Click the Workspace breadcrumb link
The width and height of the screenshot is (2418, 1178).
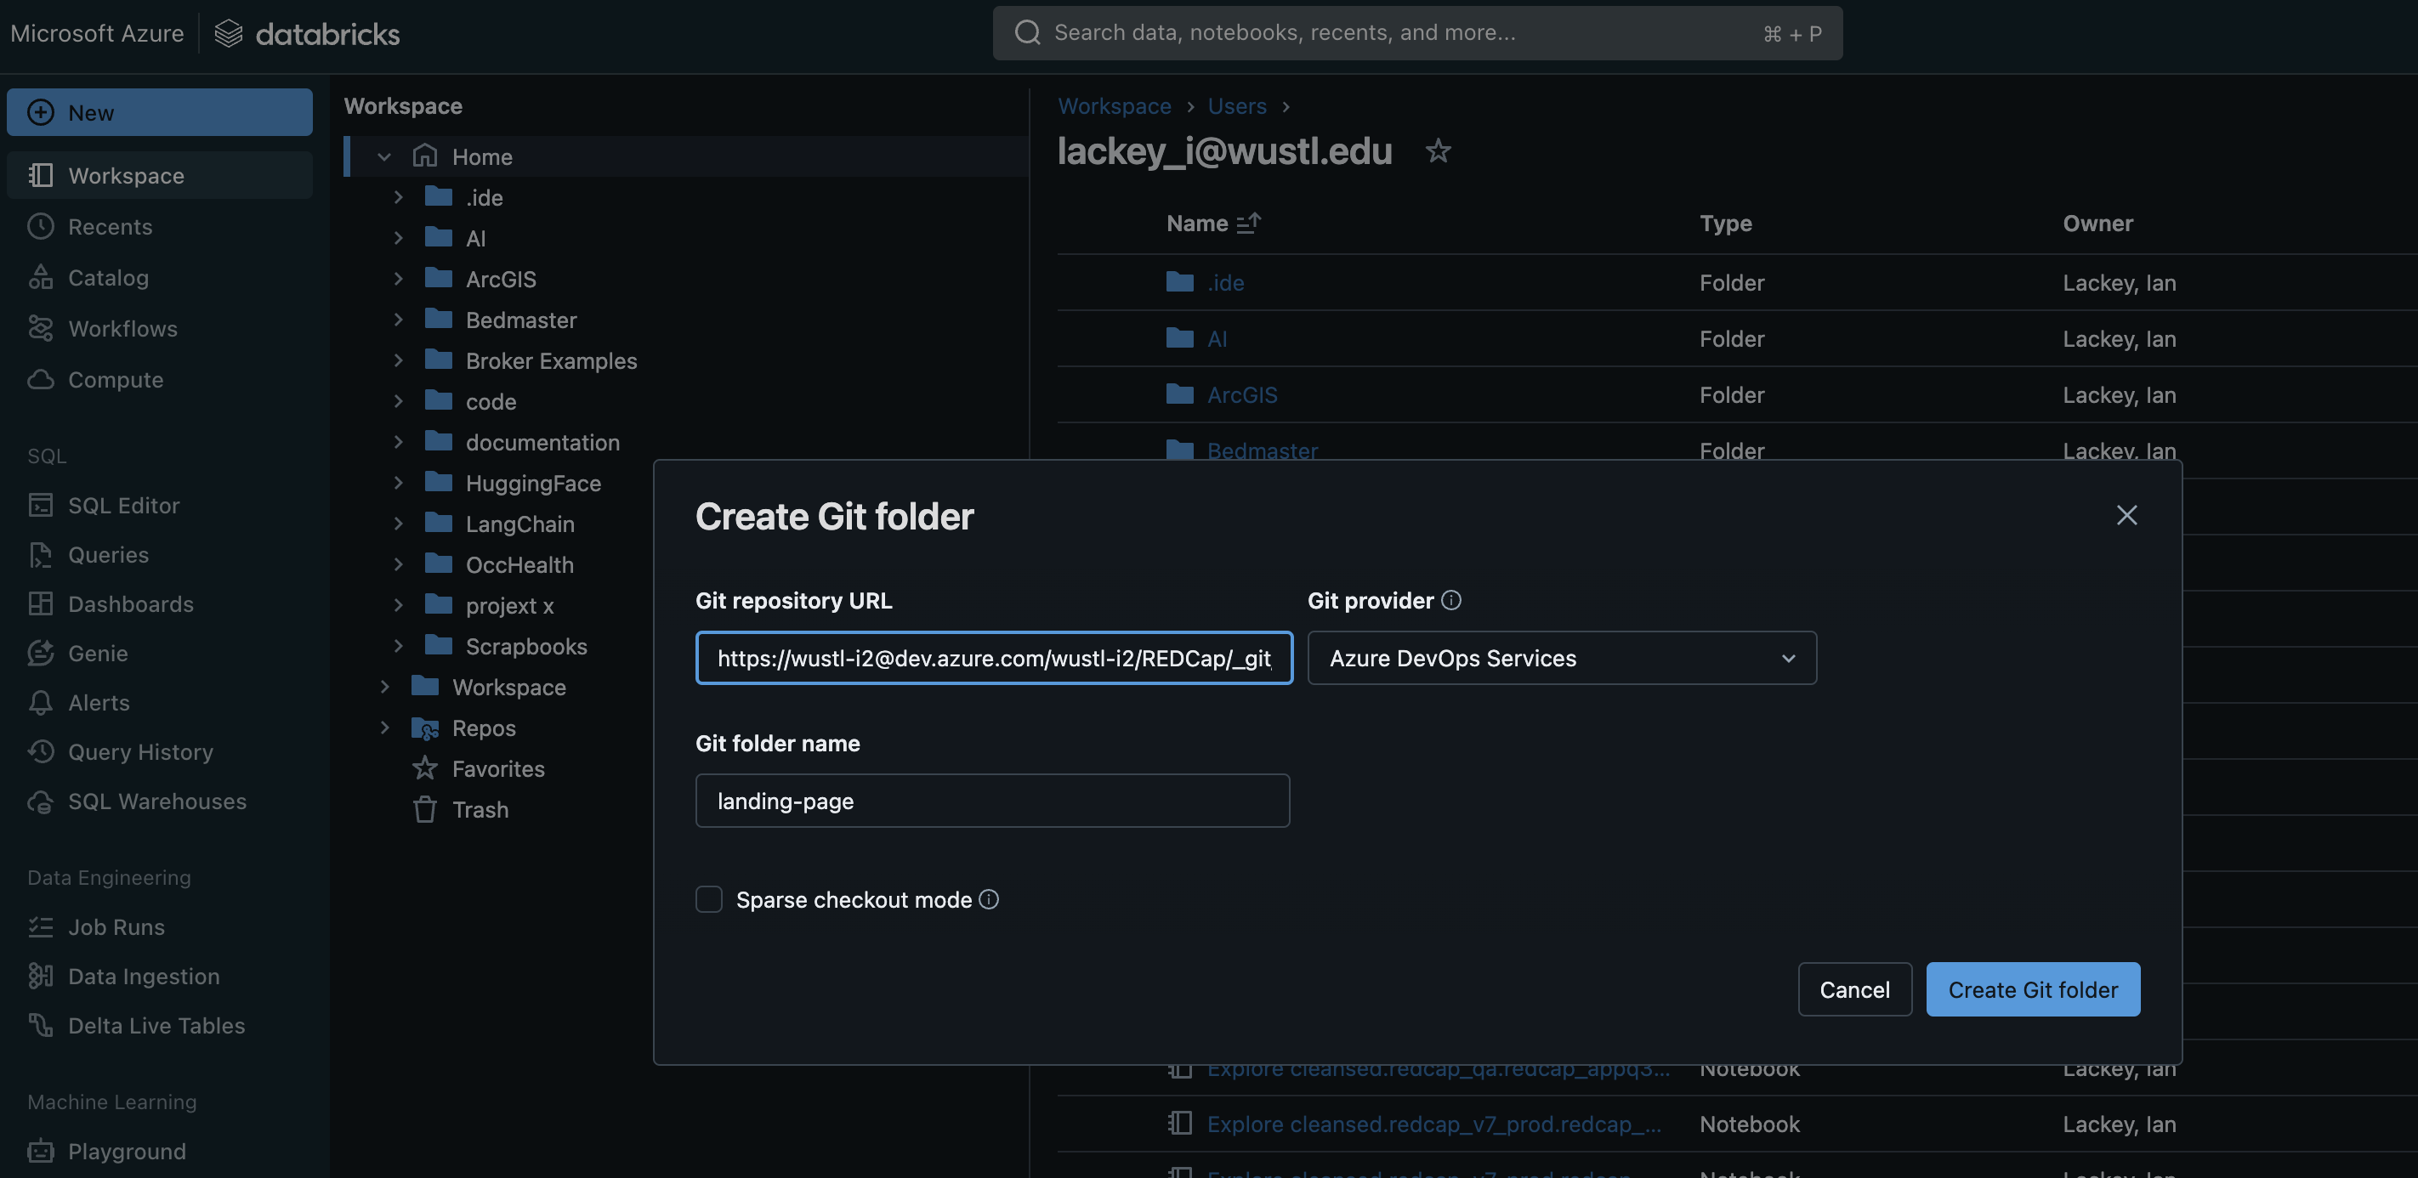coord(1114,106)
